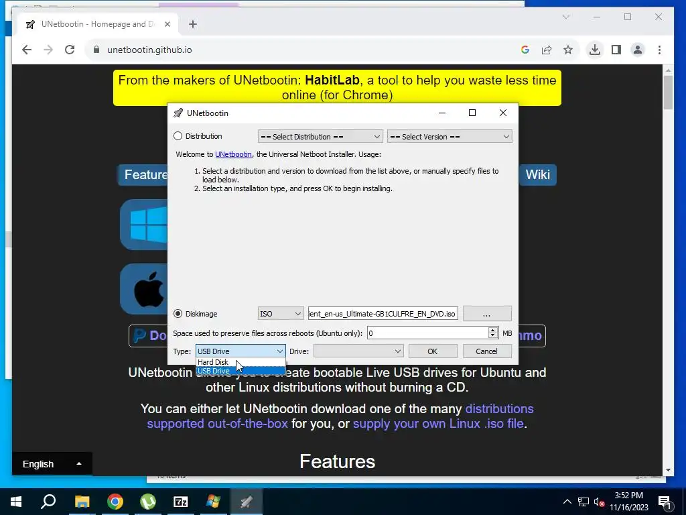Open a new tab with the plus button

193,24
